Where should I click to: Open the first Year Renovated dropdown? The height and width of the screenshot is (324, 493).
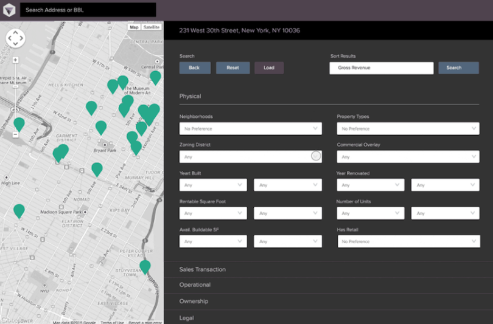point(371,185)
